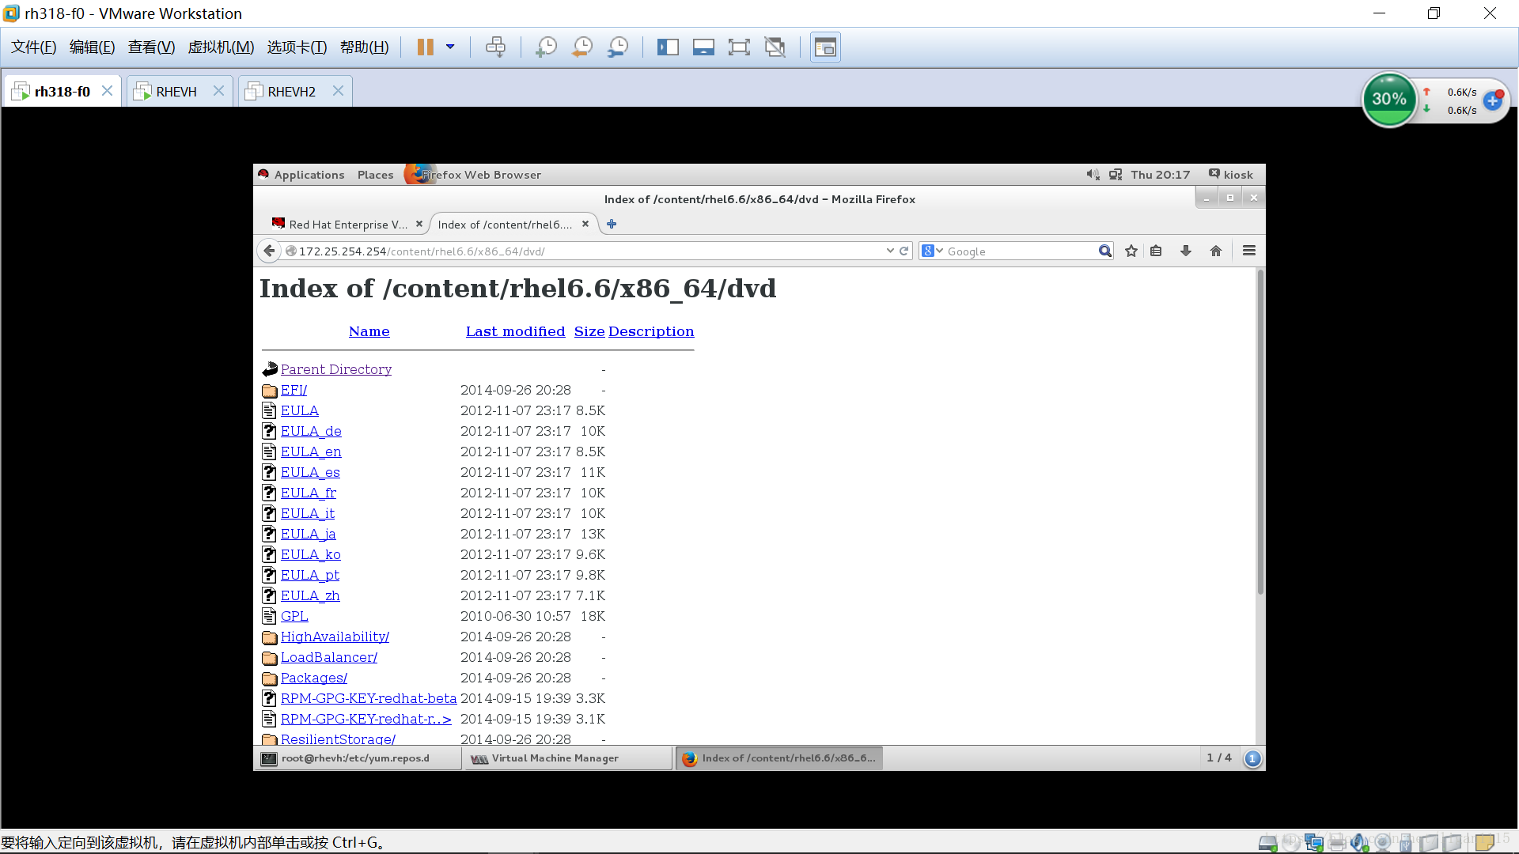This screenshot has width=1519, height=854.
Task: Click the green 30% monitor widget
Action: point(1388,100)
